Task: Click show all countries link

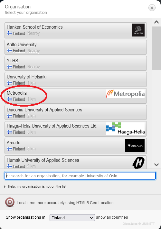Action: click(x=112, y=217)
